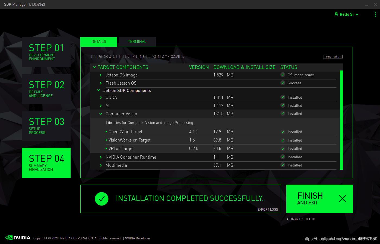Click the NVIDIA logo in footer
Viewport: 380px width, 244px height.
[x=18, y=238]
